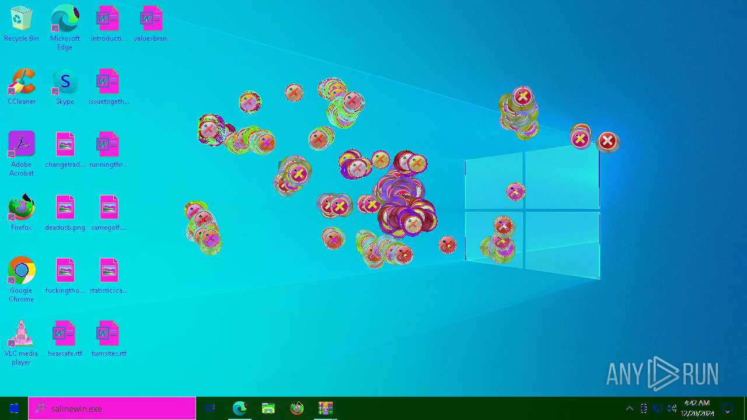This screenshot has width=747, height=420.
Task: Select the issuetogeth... document icon
Action: [x=109, y=87]
